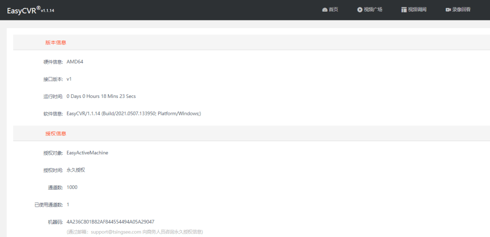Click the AMD64 hardware info value
The height and width of the screenshot is (237, 490).
[x=75, y=62]
